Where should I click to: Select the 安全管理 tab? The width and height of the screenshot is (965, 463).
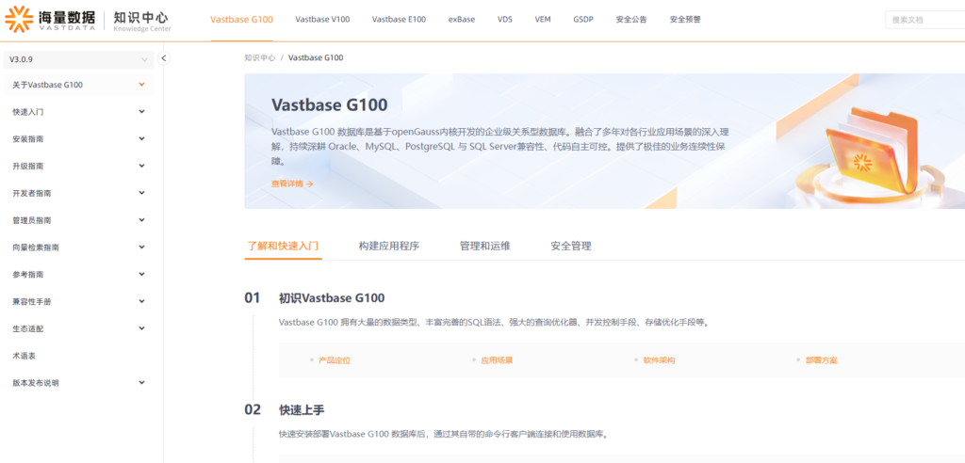pos(571,246)
